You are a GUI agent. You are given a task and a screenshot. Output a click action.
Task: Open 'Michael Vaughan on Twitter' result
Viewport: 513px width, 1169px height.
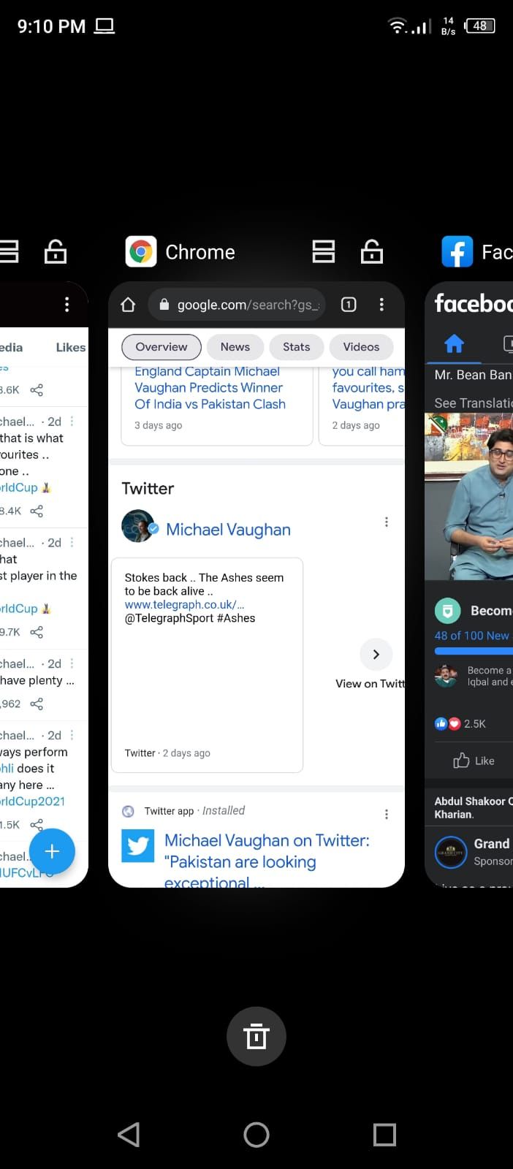tap(267, 861)
